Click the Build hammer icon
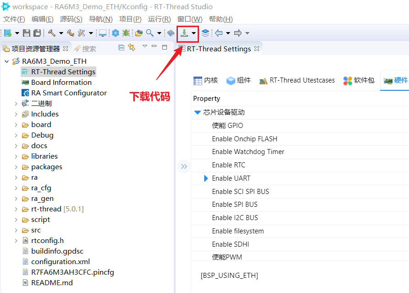This screenshot has height=293, width=409. 52,33
